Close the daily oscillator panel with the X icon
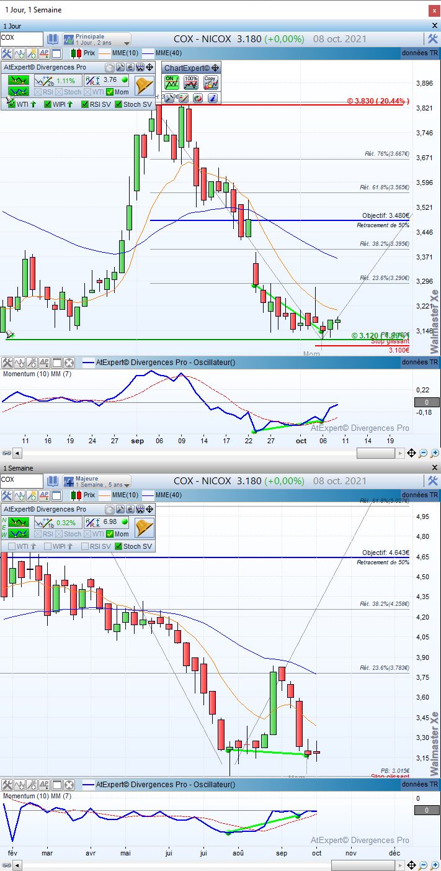 click(x=69, y=363)
